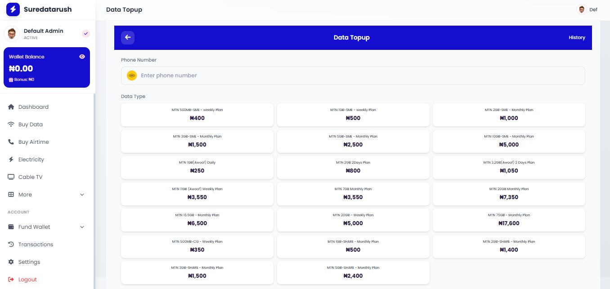Click the Buy Data wifi icon
This screenshot has height=289, width=610.
coord(11,124)
